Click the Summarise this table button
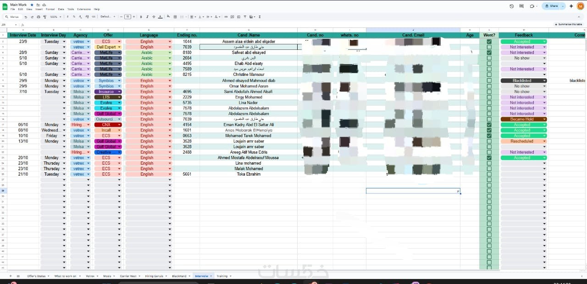Image resolution: width=587 pixels, height=284 pixels. click(569, 24)
